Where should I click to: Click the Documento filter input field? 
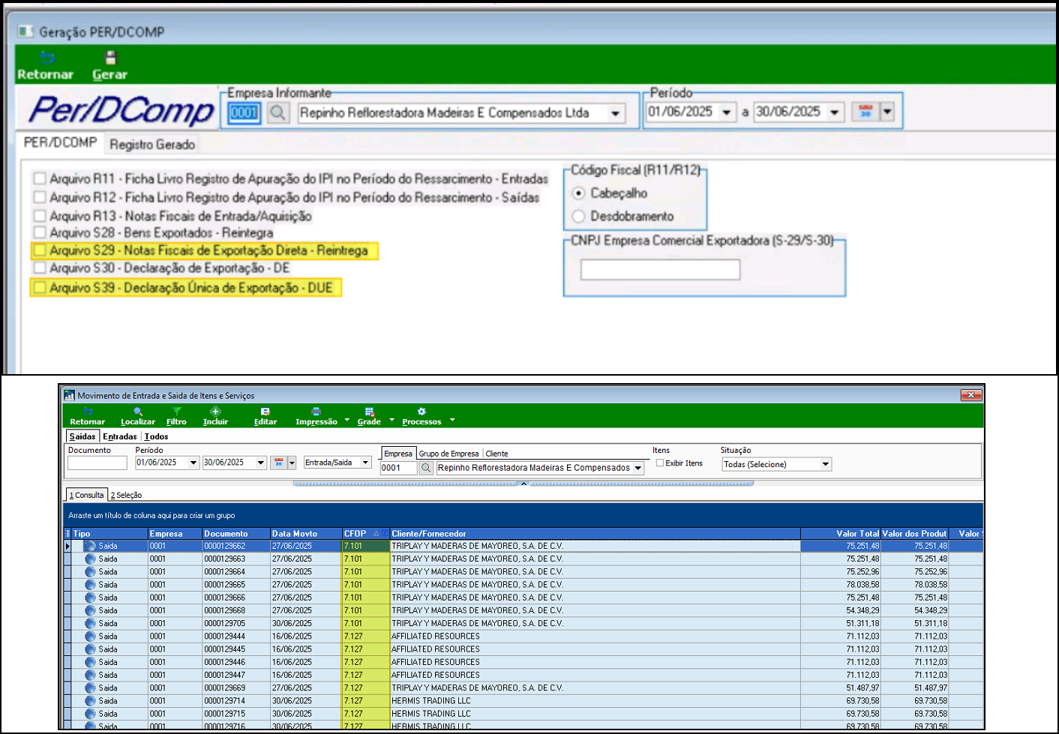pyautogui.click(x=97, y=463)
